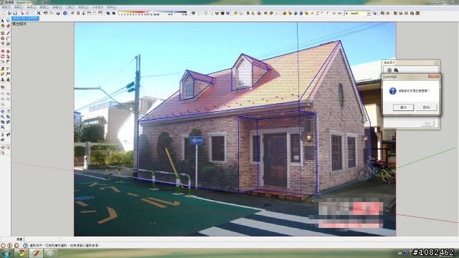This screenshot has width=459, height=258.
Task: Pick the Eraser tool in left toolbar
Action: (8, 26)
